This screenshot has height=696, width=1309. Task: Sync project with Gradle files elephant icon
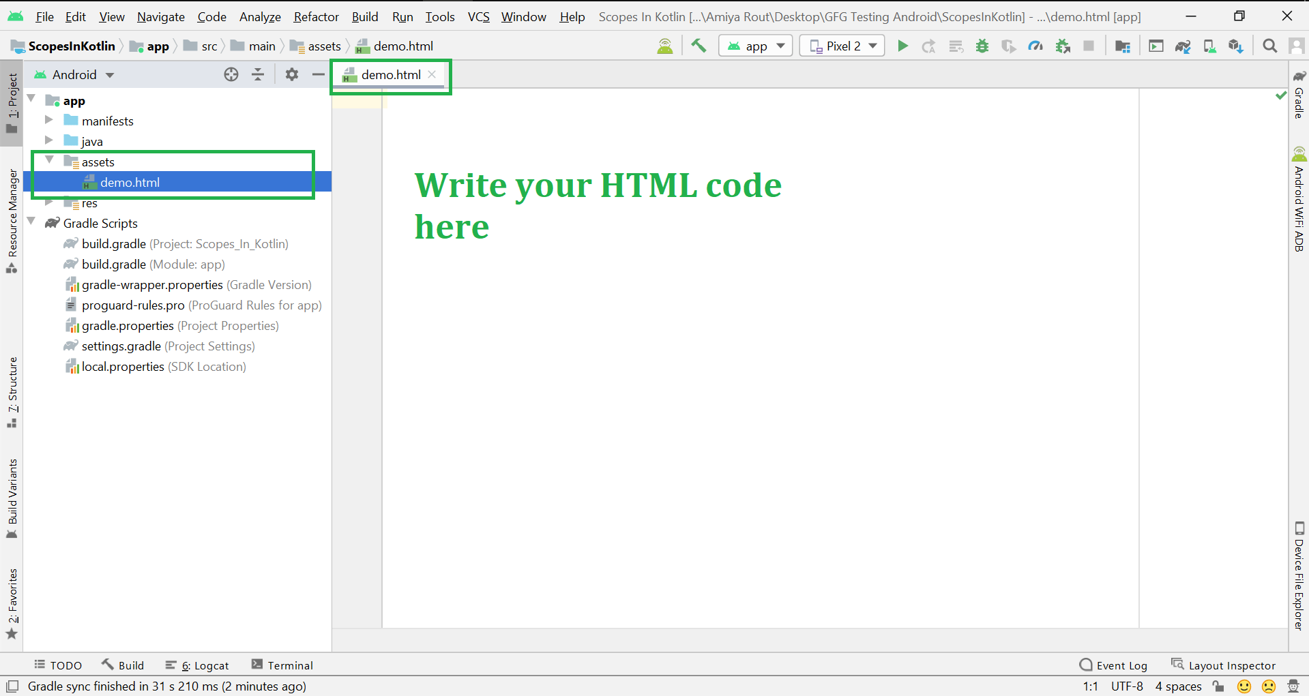(1183, 46)
